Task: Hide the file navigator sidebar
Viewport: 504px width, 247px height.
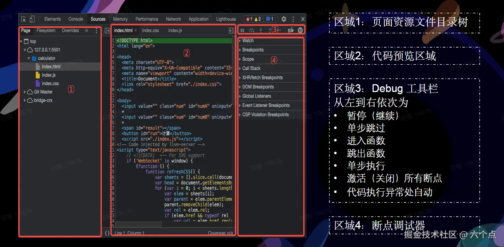Action: coord(107,31)
